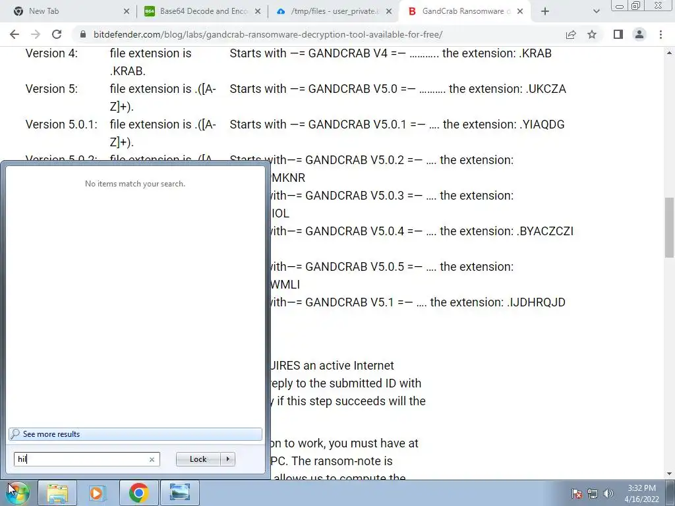Expand the shutdown options arrow
Screen dimensions: 675x506
pyautogui.click(x=227, y=459)
